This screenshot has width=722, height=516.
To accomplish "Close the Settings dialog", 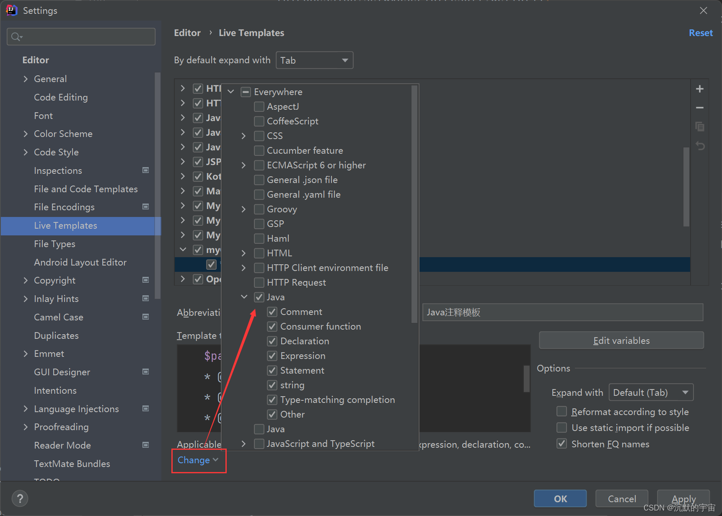I will pos(703,10).
